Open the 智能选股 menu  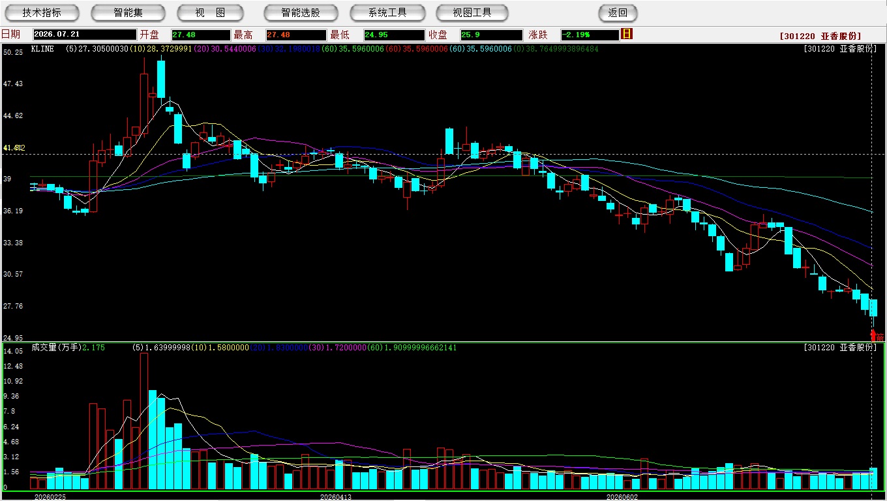[301, 13]
